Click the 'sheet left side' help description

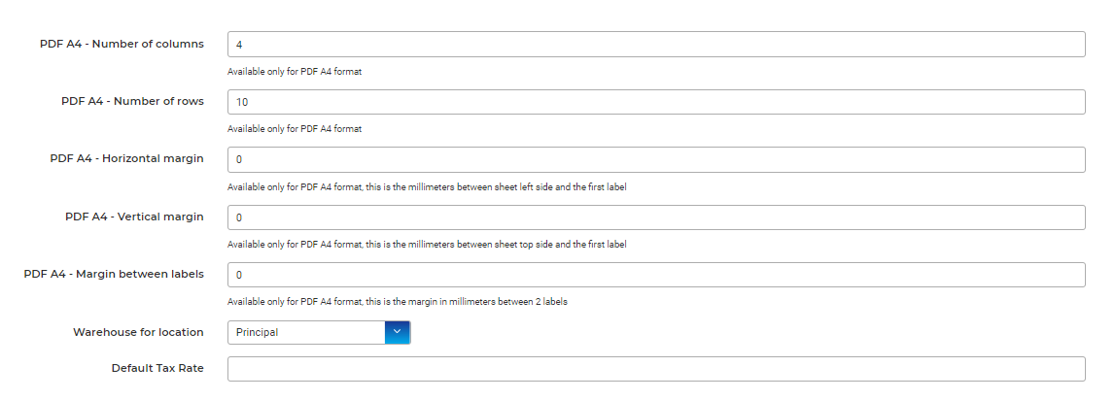427,187
